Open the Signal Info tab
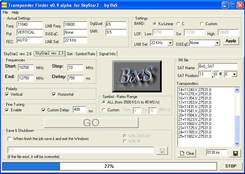 107,54
